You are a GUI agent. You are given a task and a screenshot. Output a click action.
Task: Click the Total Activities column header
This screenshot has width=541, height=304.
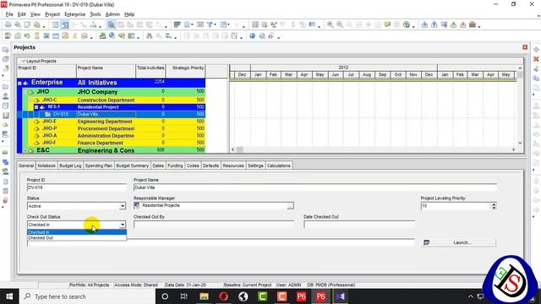tap(150, 71)
